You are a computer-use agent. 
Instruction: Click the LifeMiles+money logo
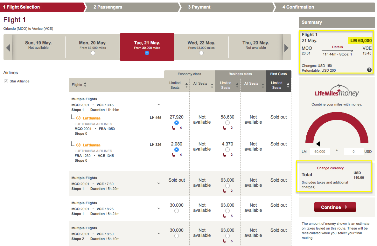click(337, 91)
